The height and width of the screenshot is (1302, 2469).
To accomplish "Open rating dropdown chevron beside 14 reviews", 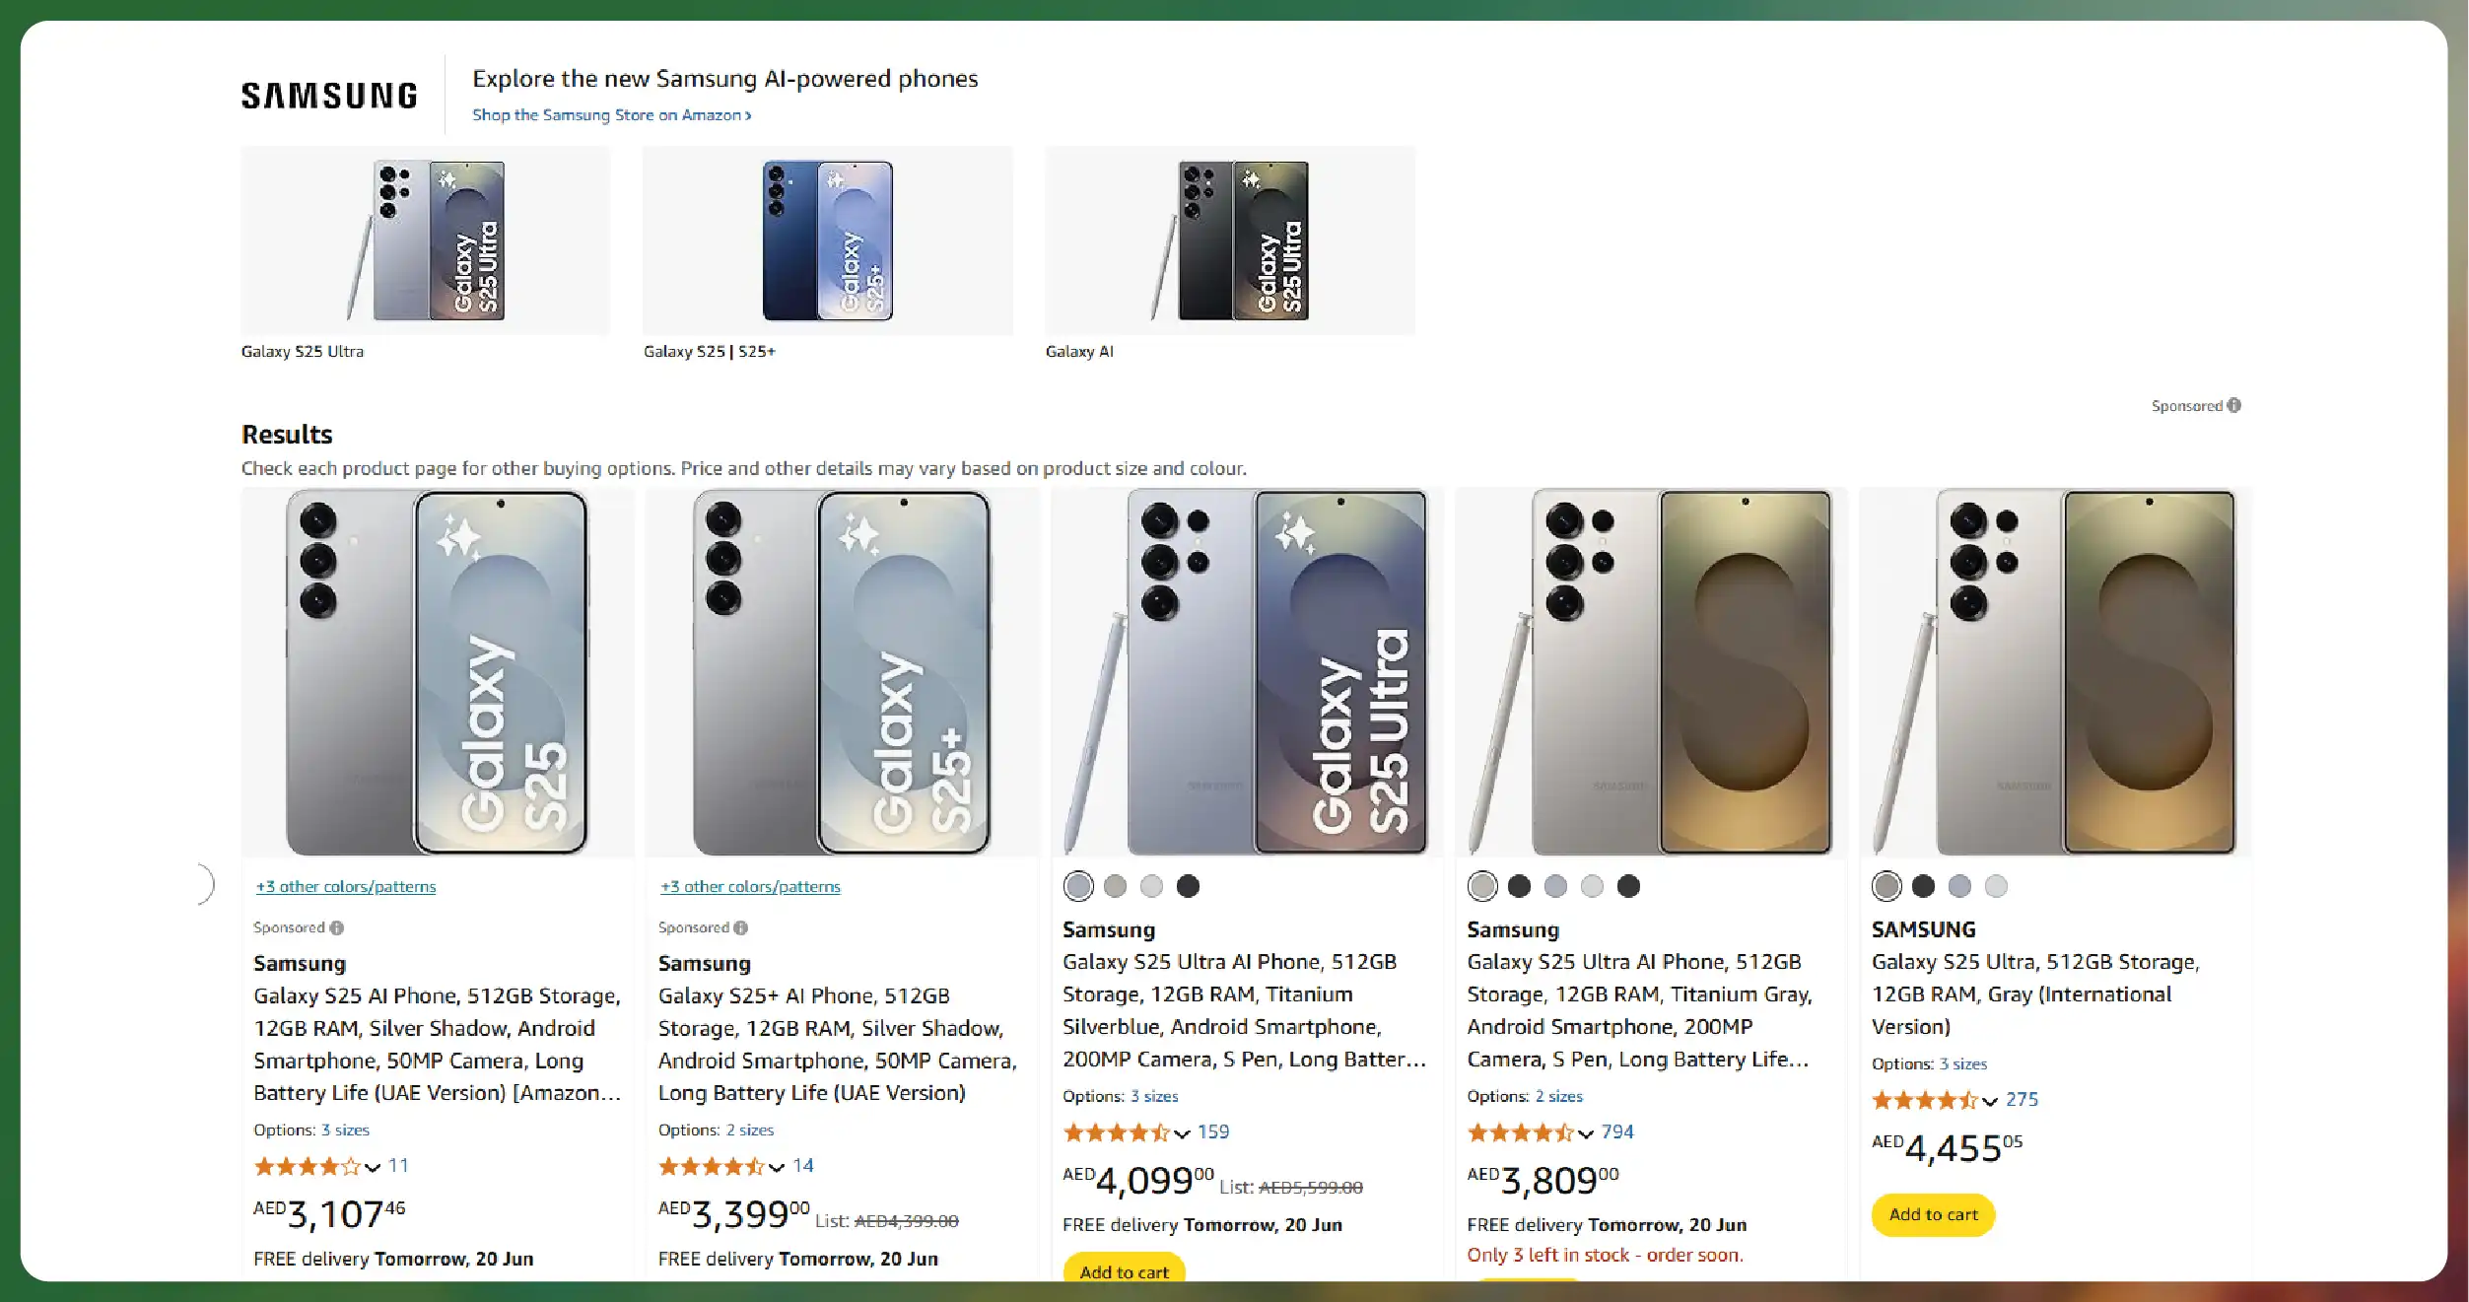I will [x=777, y=1167].
